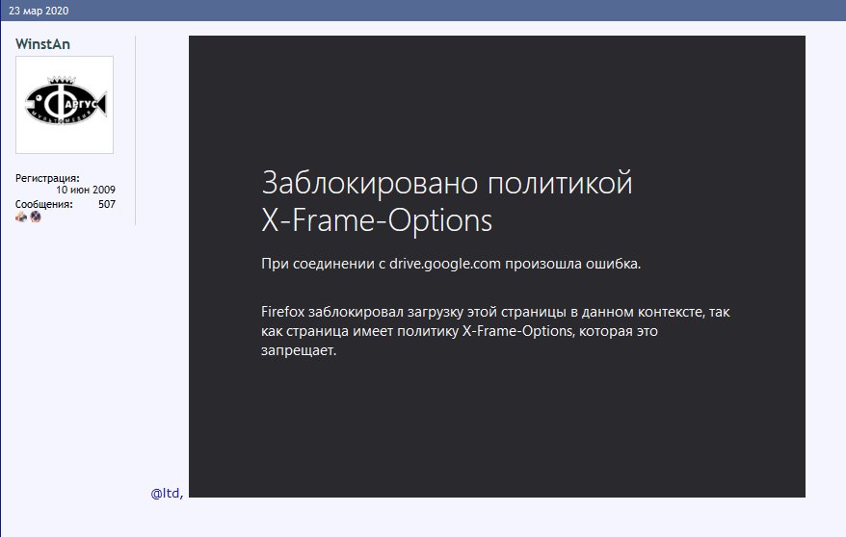Click the registration date 10 июн 2009
Screen dimensions: 846x537
[86, 190]
